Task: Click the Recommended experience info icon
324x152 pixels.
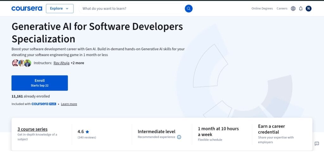Action: [179, 137]
